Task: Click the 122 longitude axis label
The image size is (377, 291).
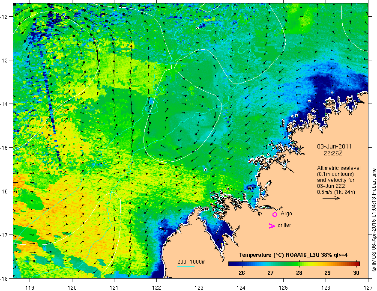Action: coord(156,288)
